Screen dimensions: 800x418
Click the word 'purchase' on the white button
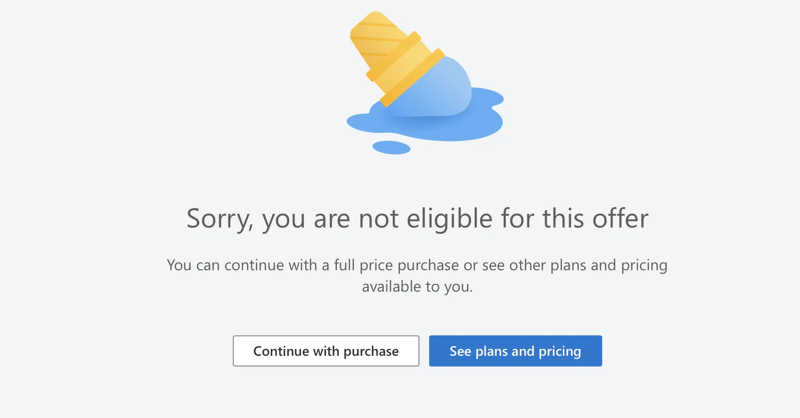[371, 352]
